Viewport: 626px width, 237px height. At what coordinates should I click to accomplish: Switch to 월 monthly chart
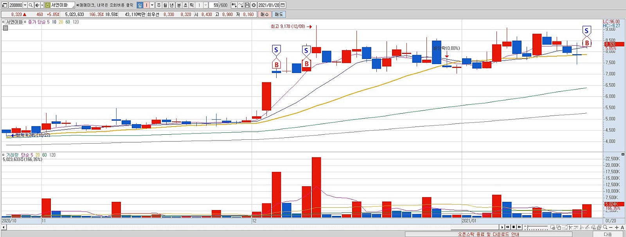165,5
